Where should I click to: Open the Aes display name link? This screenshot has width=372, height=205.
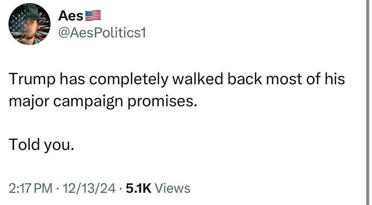(71, 16)
